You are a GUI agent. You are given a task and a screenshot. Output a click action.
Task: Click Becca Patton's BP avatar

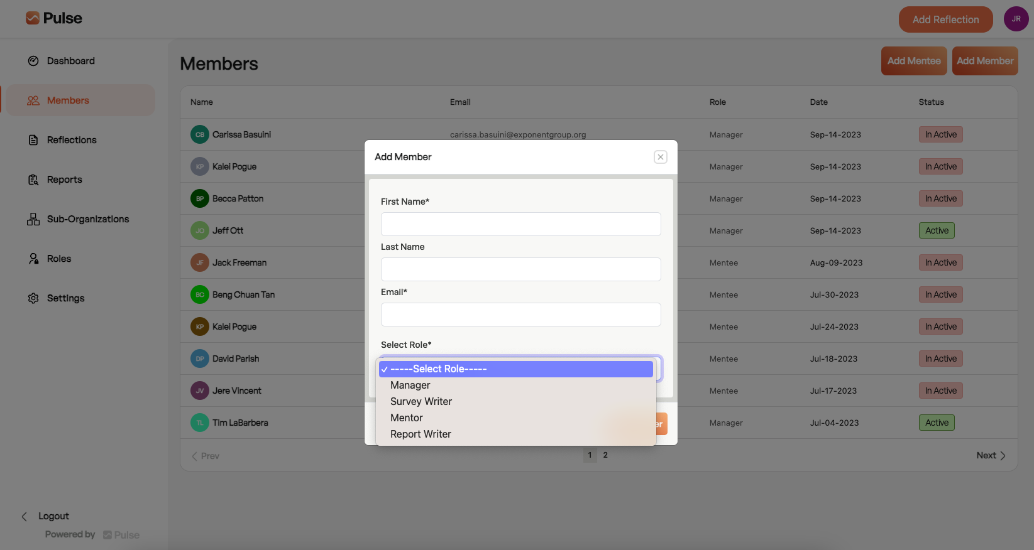(x=200, y=198)
